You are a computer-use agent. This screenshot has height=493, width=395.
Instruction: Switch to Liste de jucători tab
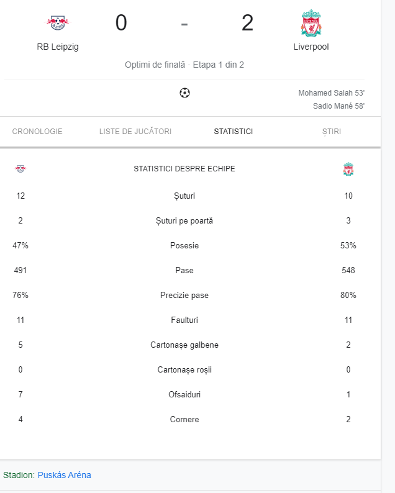(135, 132)
